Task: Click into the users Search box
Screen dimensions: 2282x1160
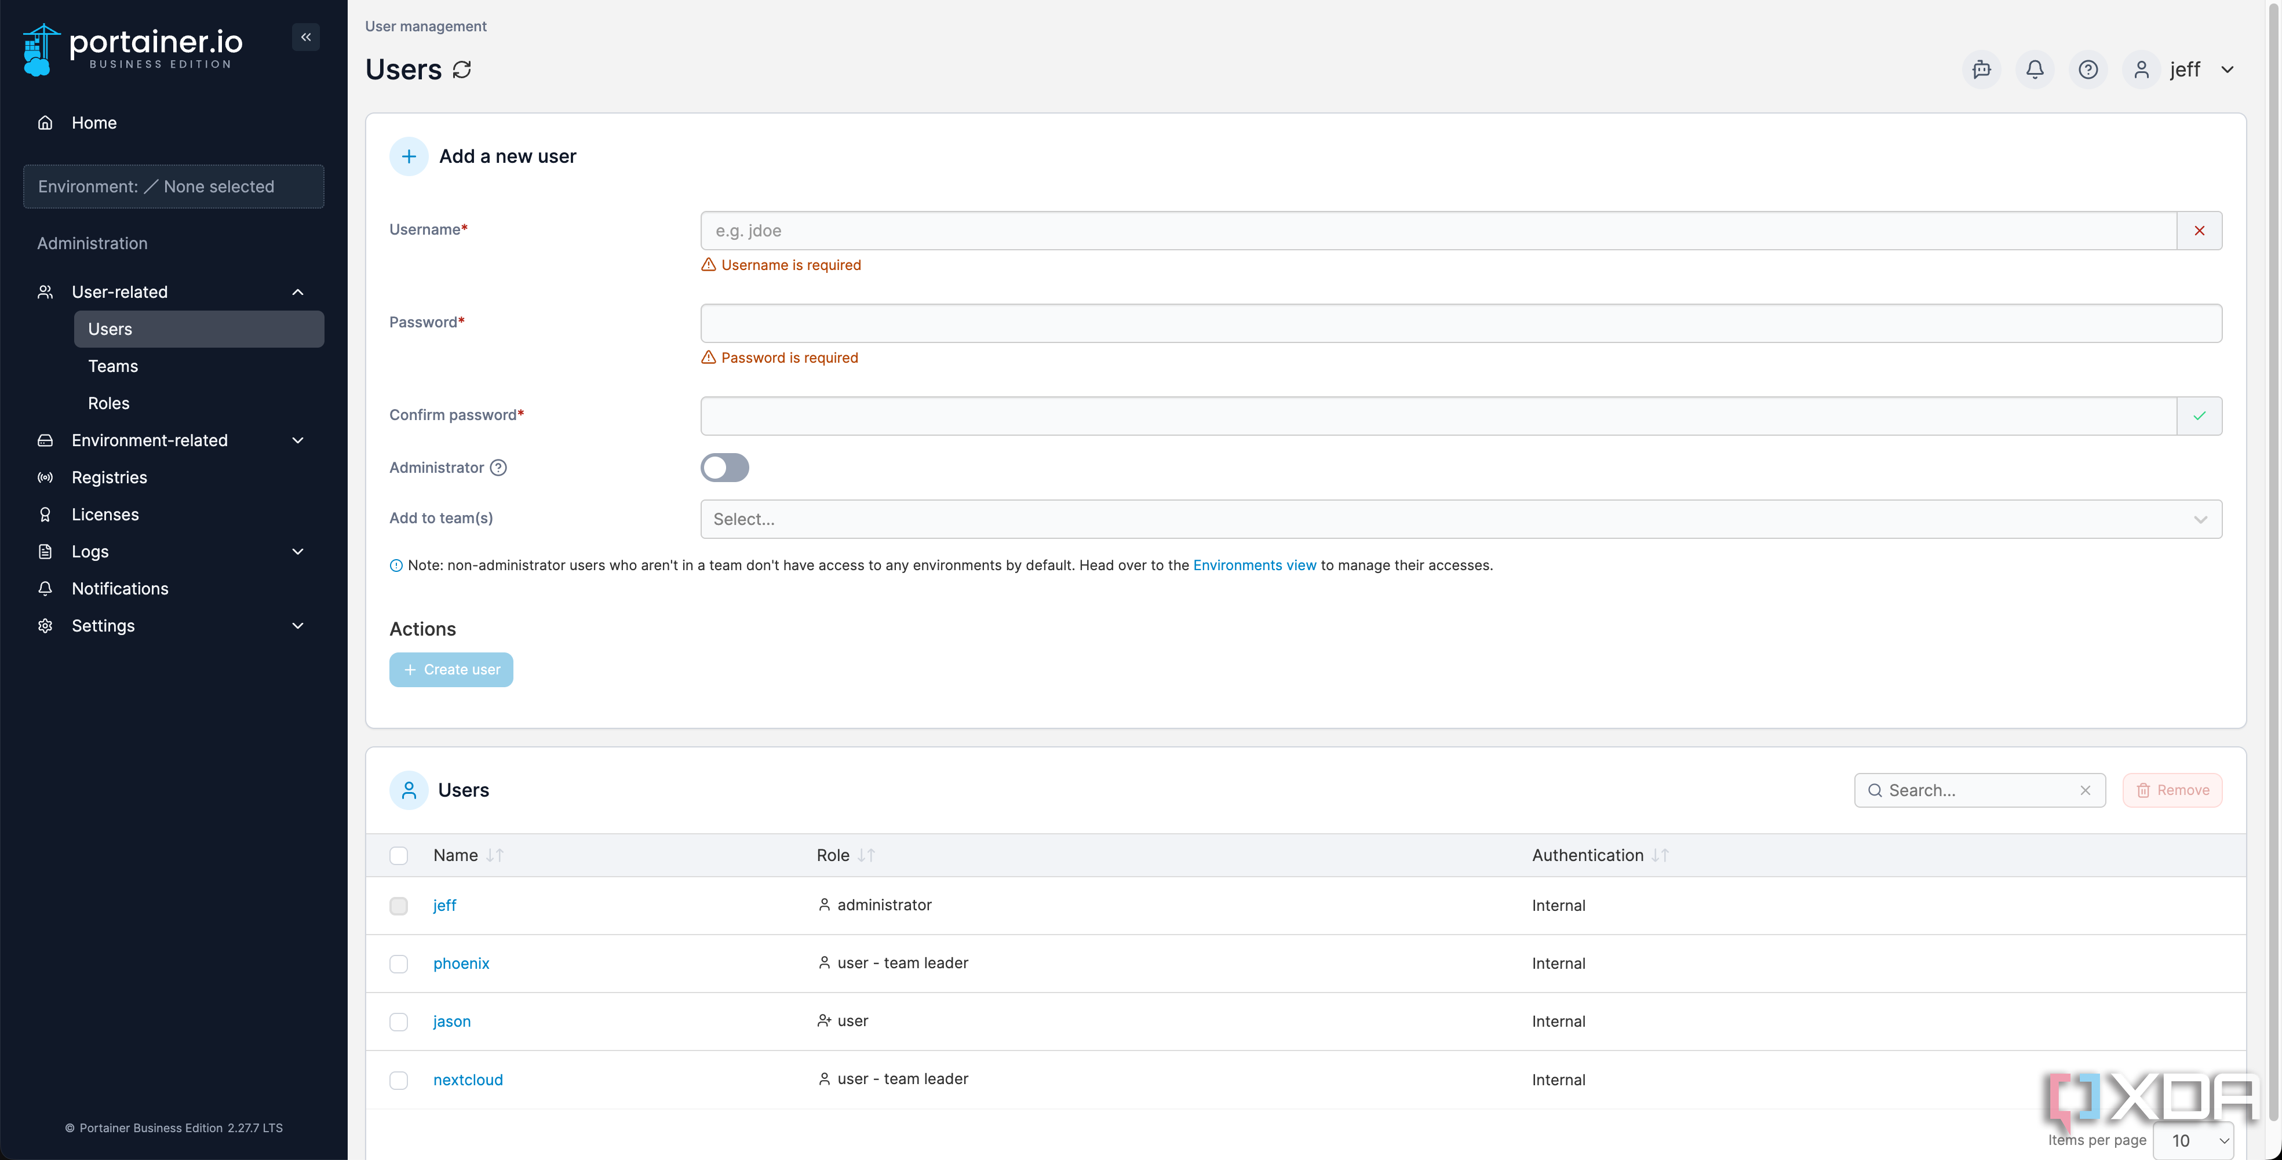Action: 1980,790
